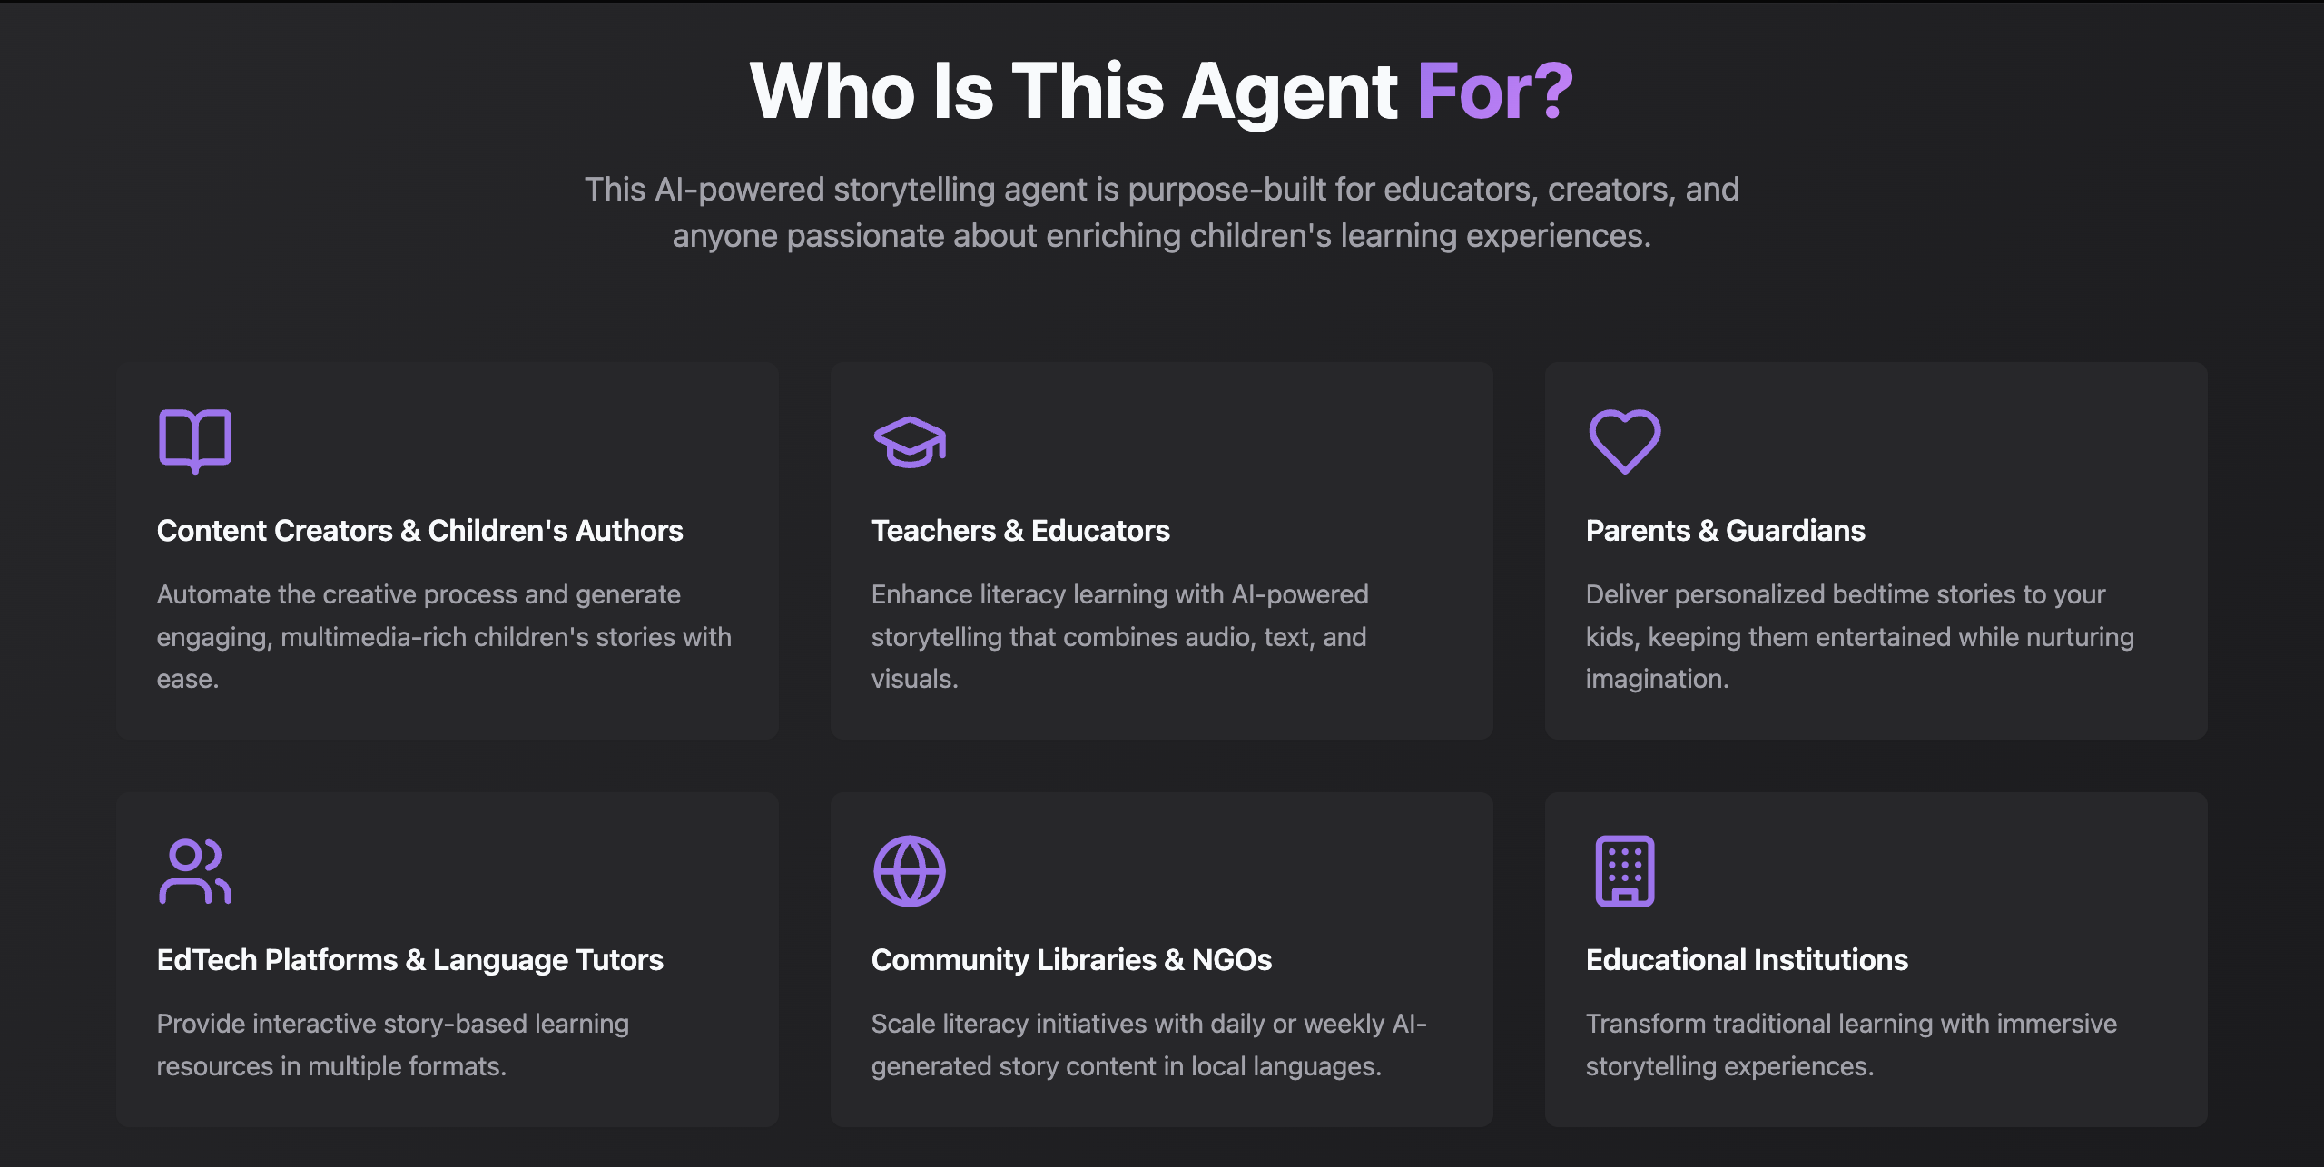Viewport: 2324px width, 1167px height.
Task: Click the 'Automate the creative process' description
Action: pos(444,636)
